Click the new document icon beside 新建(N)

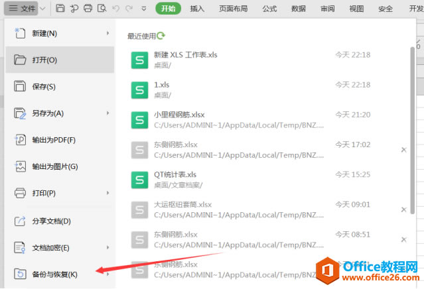coord(20,33)
